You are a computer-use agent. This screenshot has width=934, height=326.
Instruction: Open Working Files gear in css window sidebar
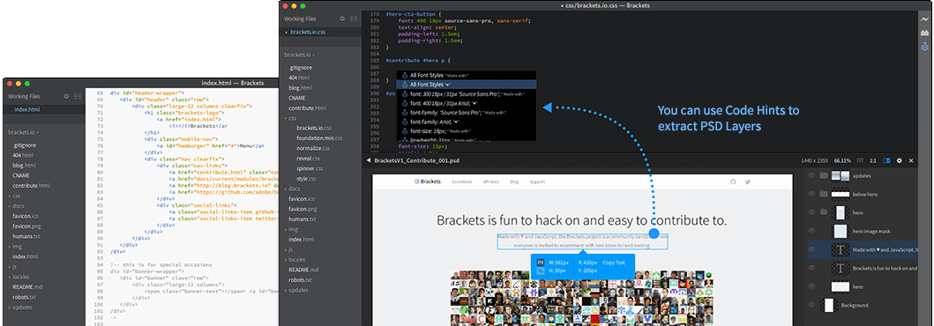pos(342,19)
